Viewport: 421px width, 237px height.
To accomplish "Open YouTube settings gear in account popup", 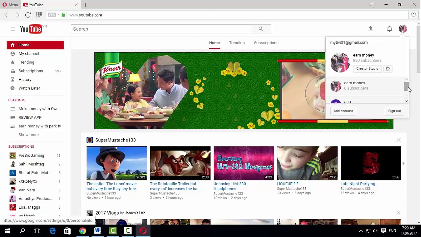I will tap(388, 68).
